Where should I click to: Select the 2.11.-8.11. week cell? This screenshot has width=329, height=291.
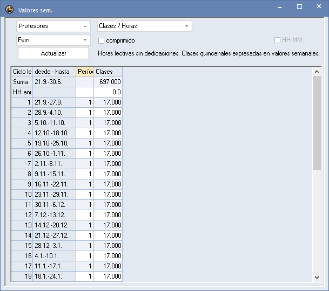coord(54,164)
